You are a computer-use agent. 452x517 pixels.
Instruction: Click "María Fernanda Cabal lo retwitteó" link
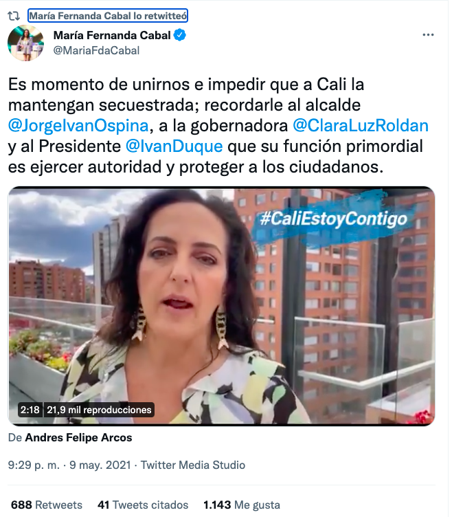click(109, 16)
